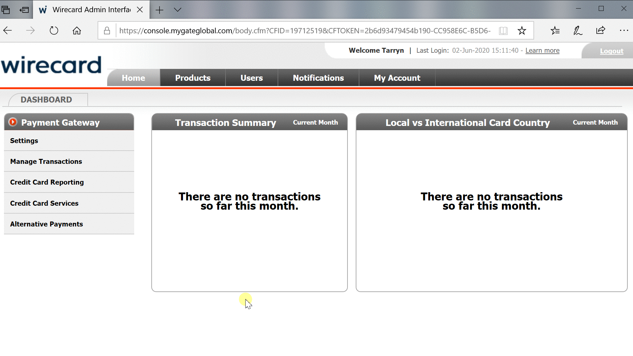This screenshot has width=633, height=356.
Task: Open the Learn more link
Action: pyautogui.click(x=542, y=50)
